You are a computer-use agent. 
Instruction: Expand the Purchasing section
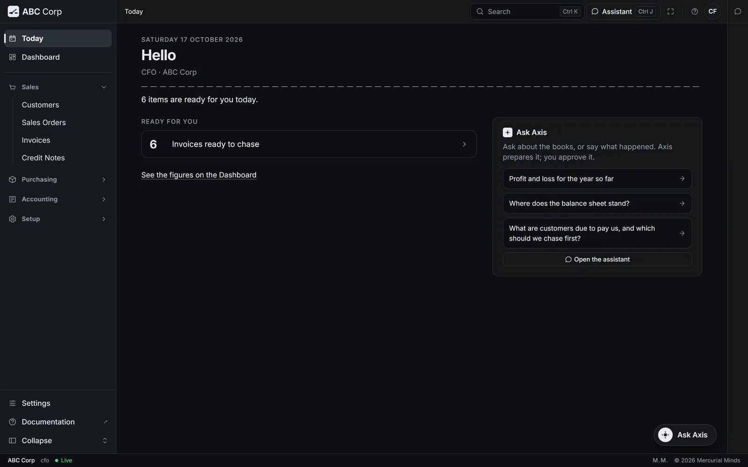tap(58, 179)
